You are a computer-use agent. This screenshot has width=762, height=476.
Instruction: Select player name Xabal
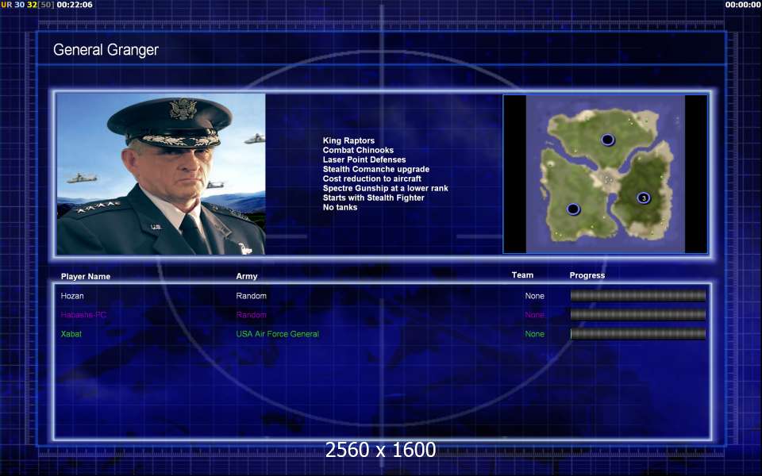(x=71, y=334)
